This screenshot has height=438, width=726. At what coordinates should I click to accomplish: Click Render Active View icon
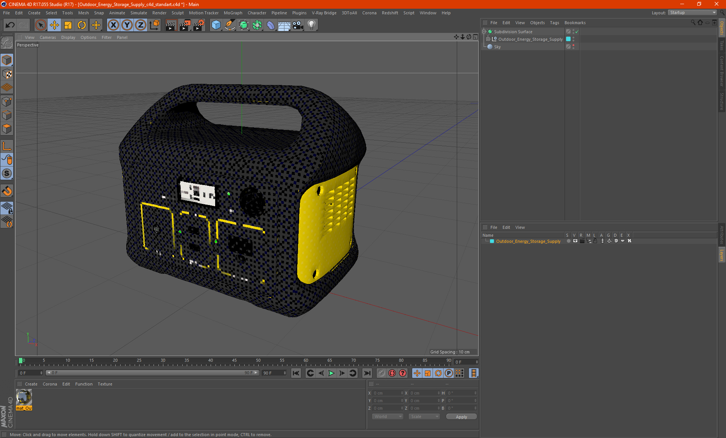pyautogui.click(x=171, y=25)
